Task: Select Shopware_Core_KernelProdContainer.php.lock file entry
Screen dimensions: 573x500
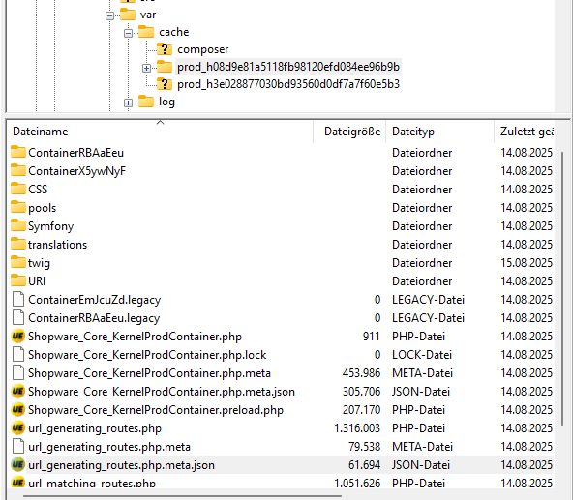Action: [x=147, y=355]
